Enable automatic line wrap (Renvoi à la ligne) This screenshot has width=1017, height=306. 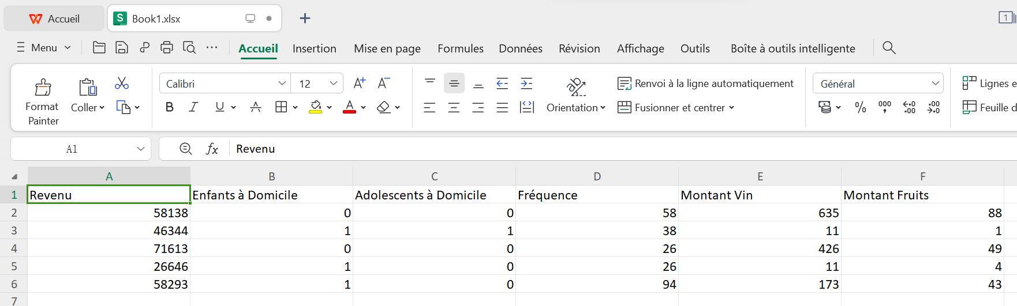coord(705,84)
